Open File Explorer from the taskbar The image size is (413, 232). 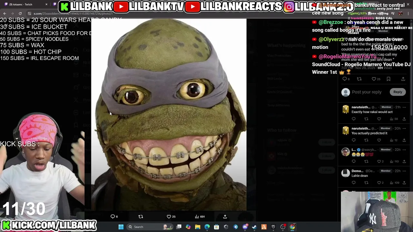(197, 227)
